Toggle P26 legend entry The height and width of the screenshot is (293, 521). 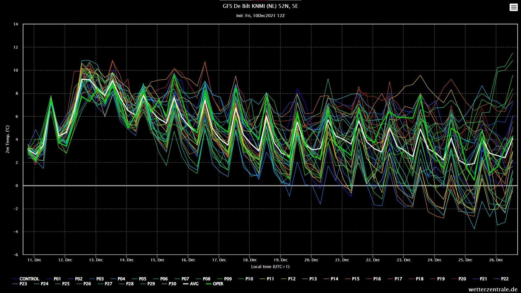[87, 284]
